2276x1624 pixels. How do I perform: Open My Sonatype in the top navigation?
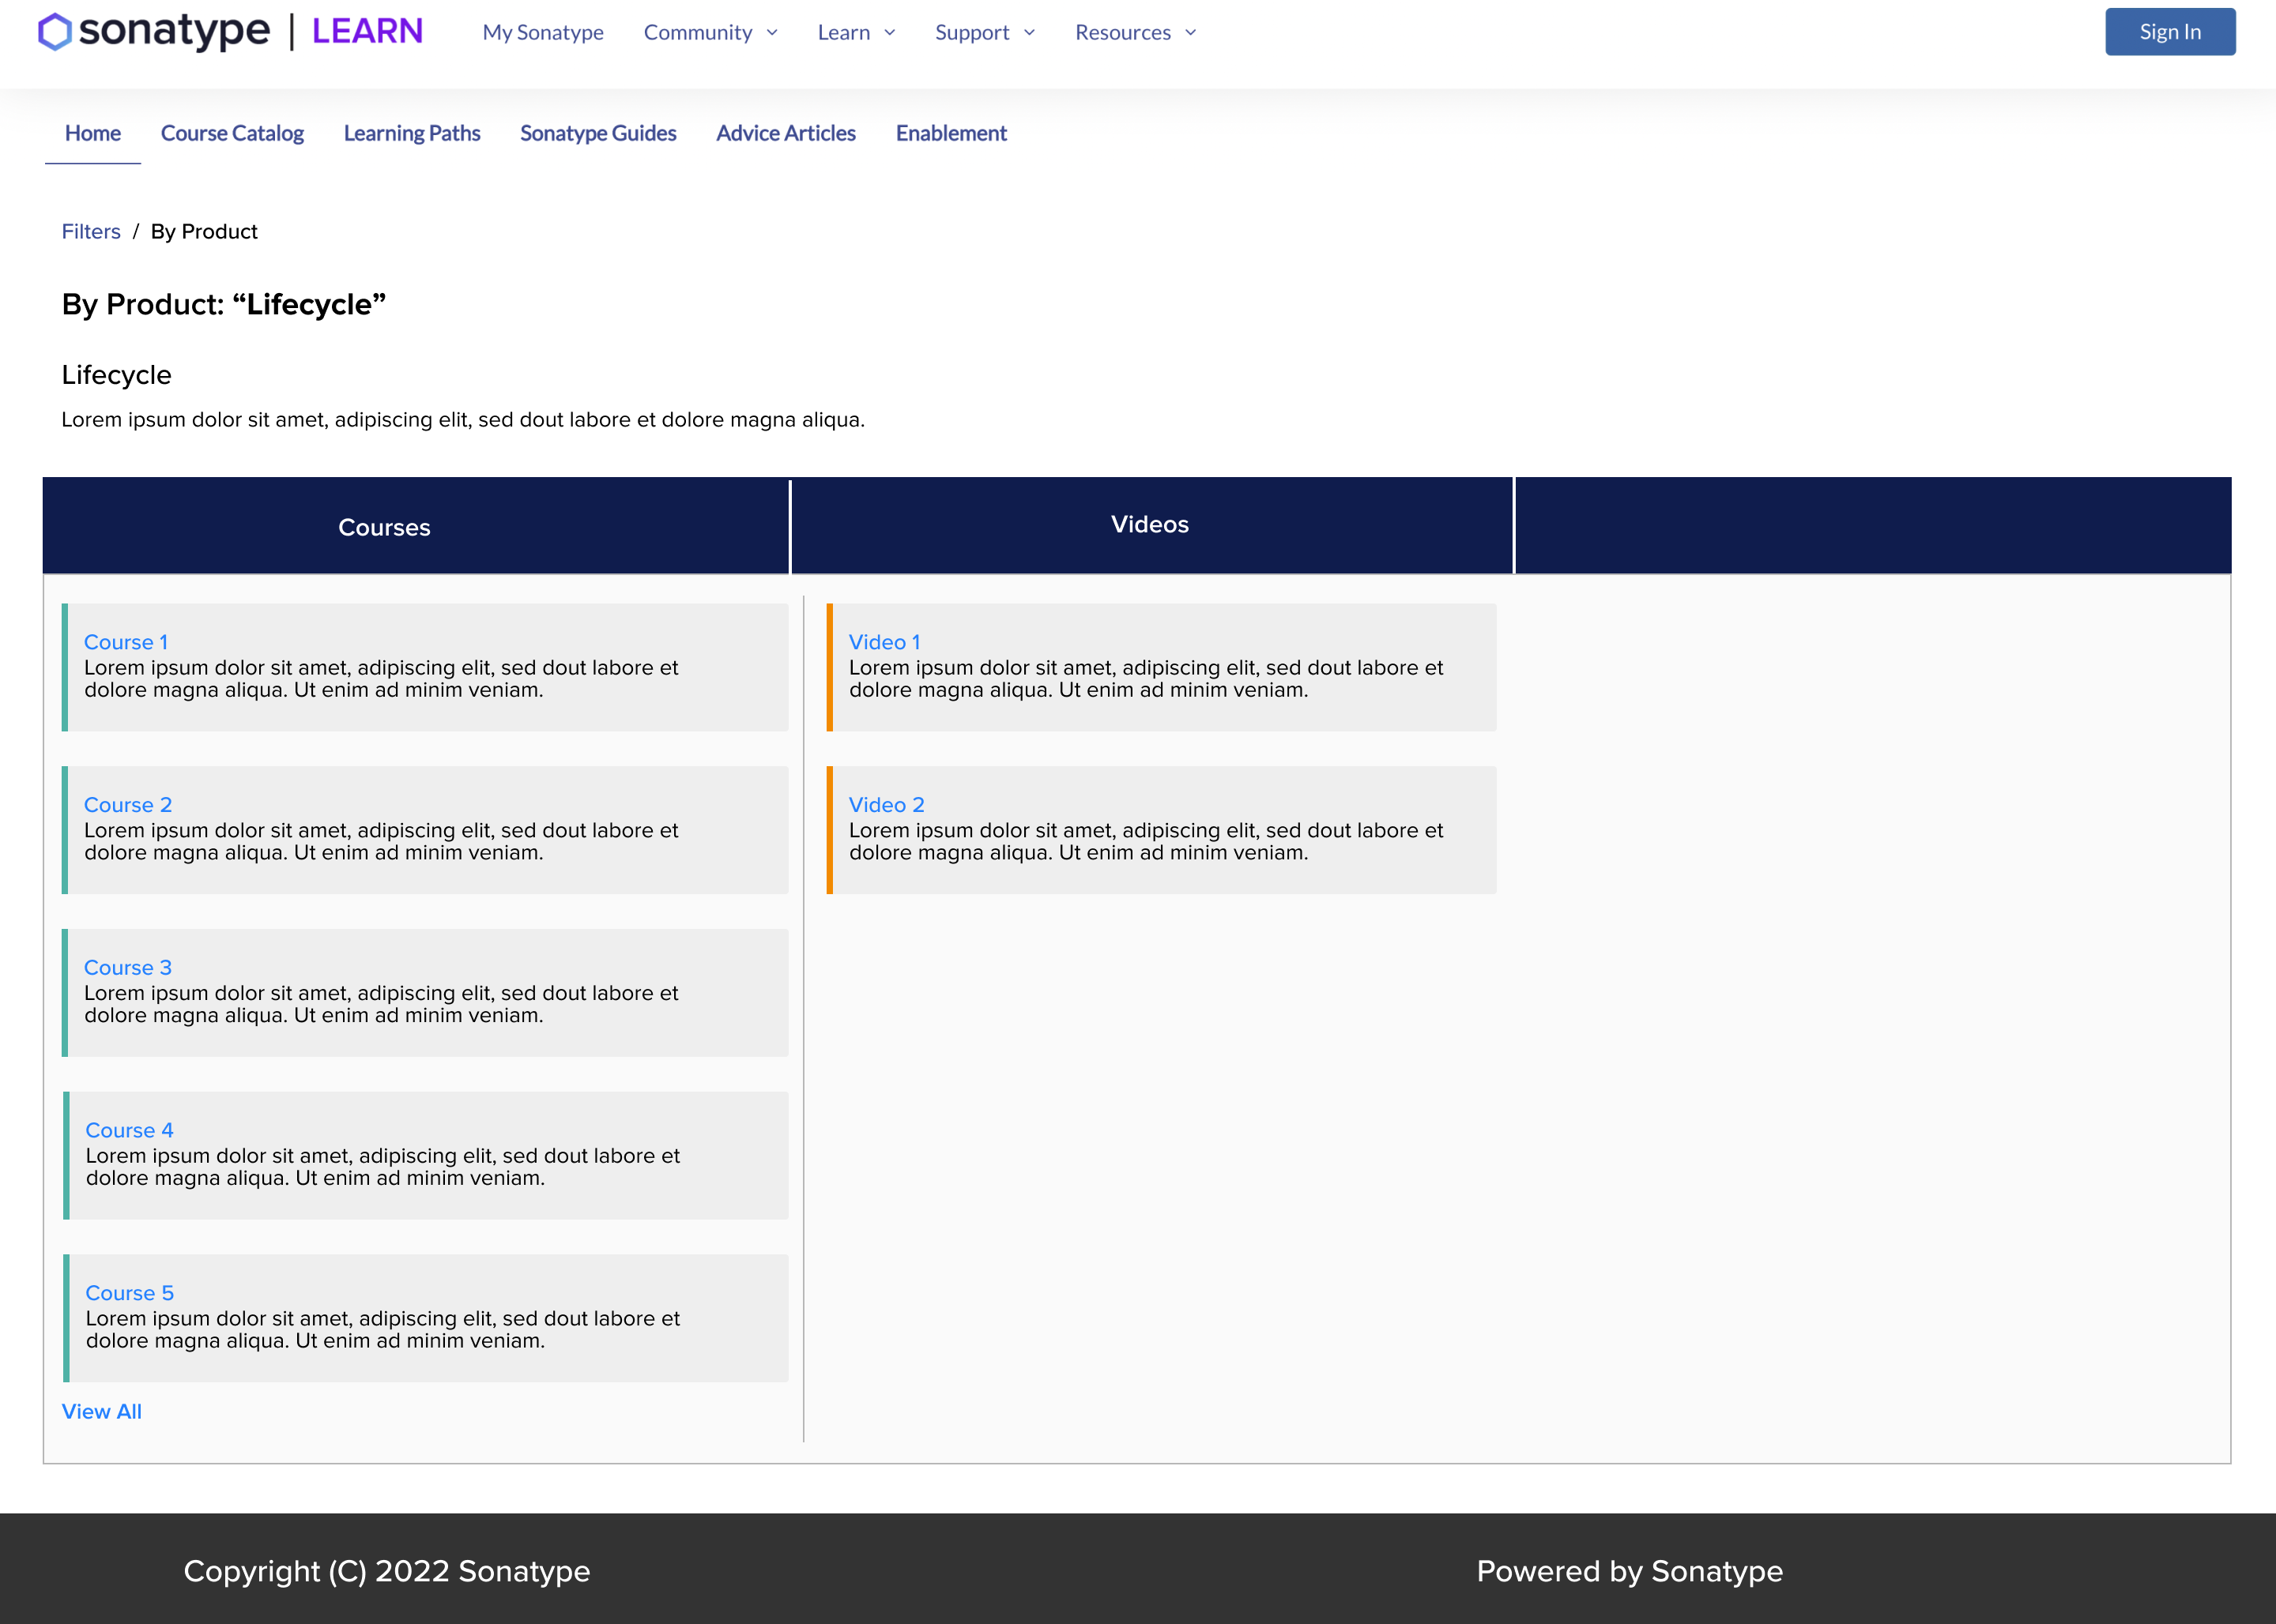(x=543, y=32)
